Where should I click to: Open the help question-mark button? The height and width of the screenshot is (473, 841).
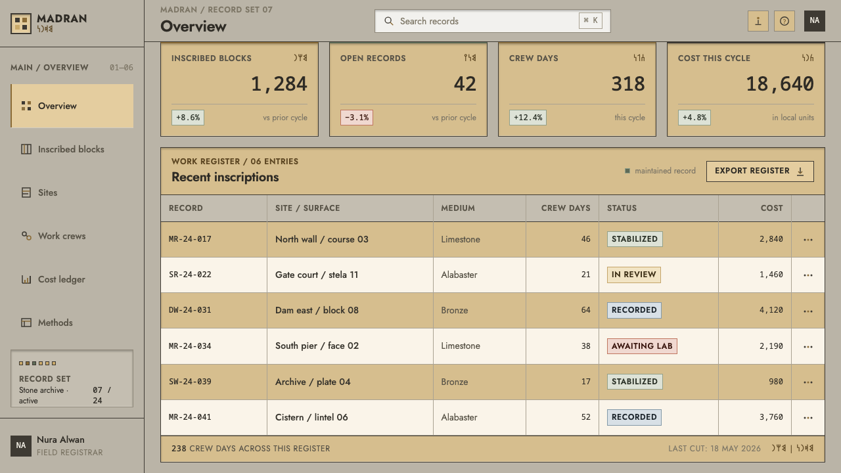(784, 21)
